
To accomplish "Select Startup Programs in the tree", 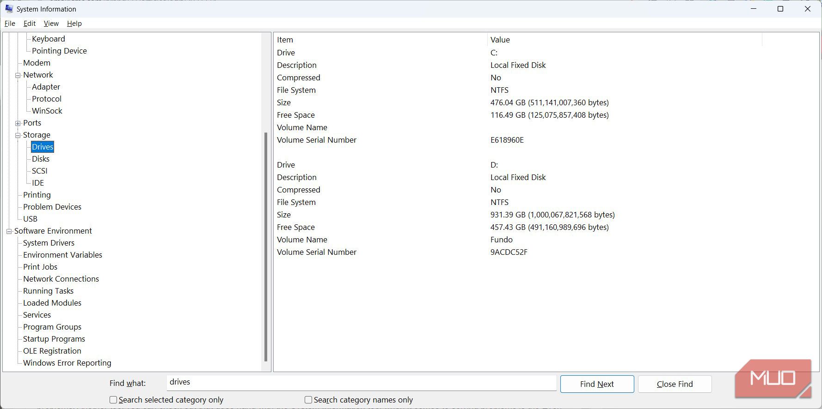I will tap(54, 339).
